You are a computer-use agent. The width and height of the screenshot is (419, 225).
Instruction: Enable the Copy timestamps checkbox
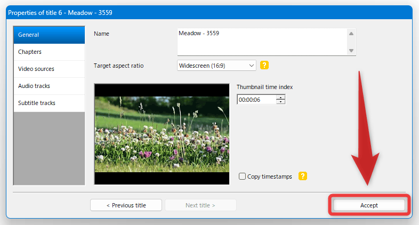point(242,176)
